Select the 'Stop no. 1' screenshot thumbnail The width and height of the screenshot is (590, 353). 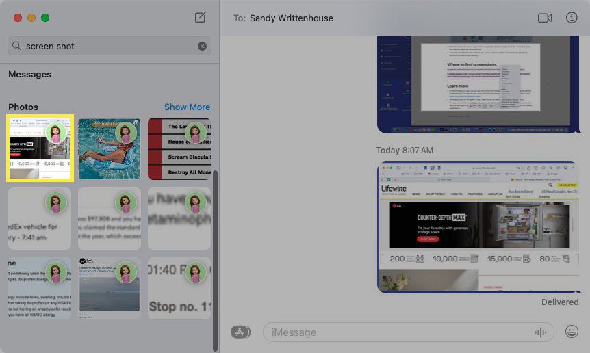pyautogui.click(x=179, y=288)
